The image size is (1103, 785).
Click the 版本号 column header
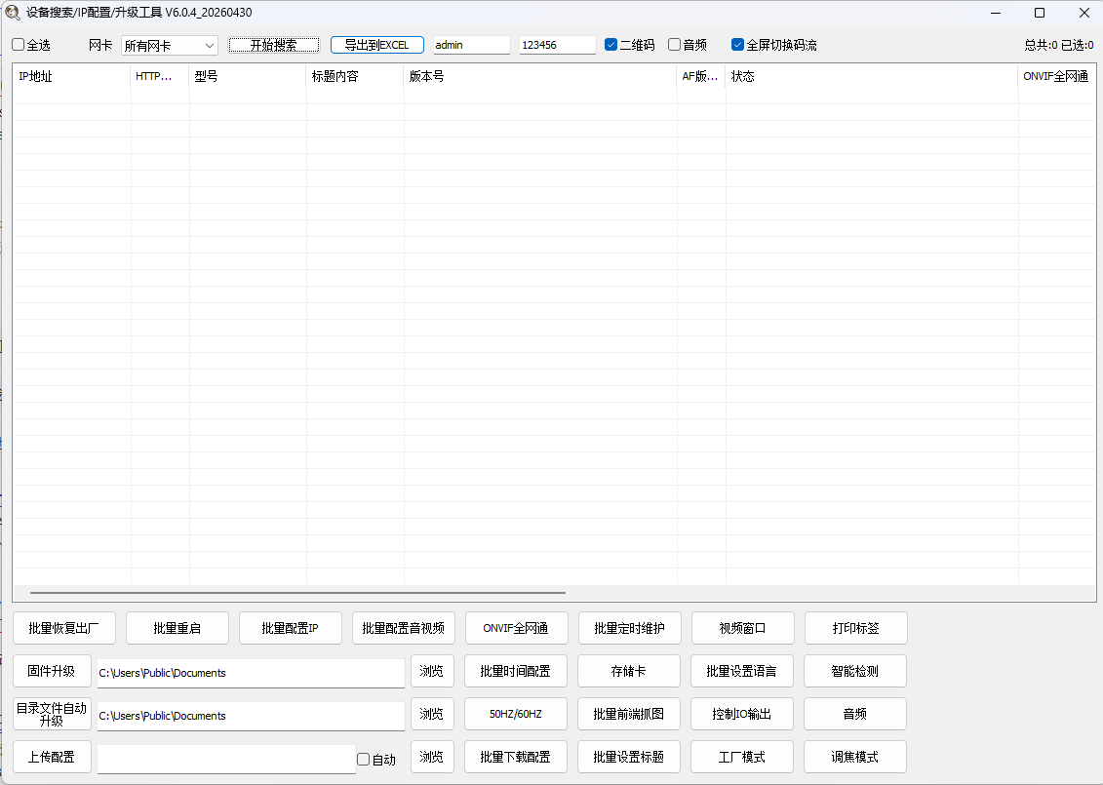(x=539, y=76)
